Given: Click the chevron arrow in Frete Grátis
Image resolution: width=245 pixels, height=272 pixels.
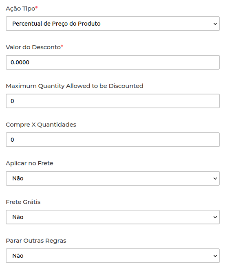Looking at the screenshot, I should tap(215, 217).
